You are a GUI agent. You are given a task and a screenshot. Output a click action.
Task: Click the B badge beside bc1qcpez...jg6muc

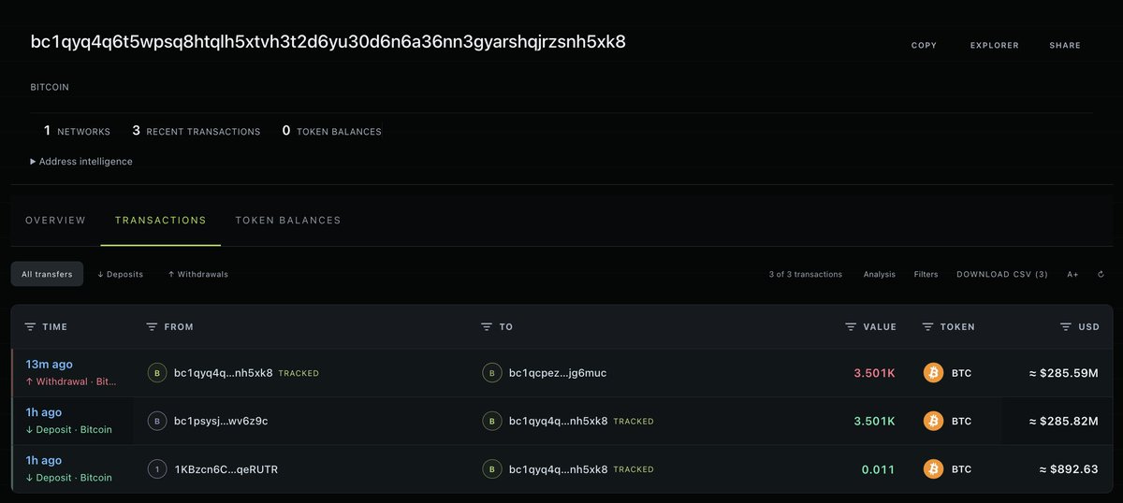(491, 373)
